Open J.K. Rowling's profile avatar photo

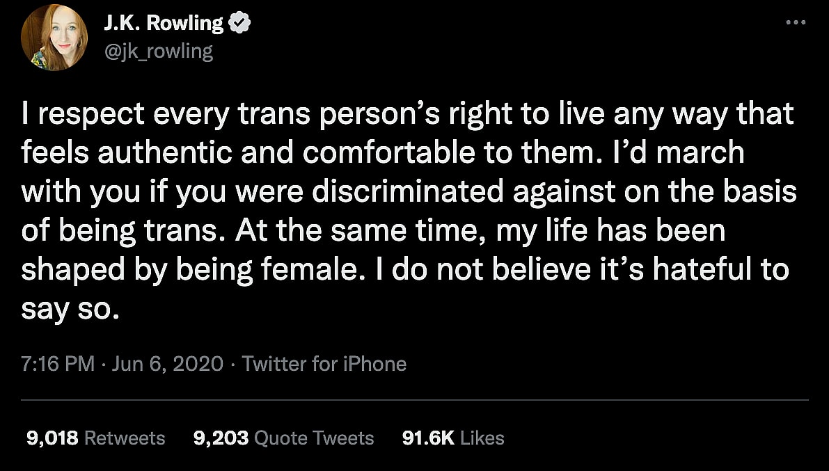52,40
